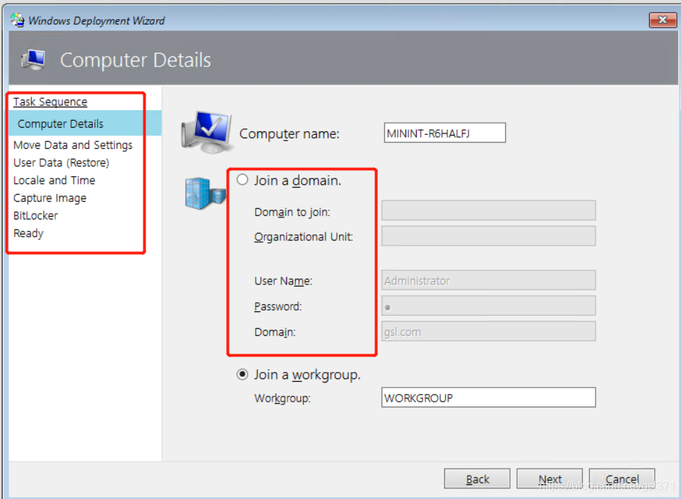Select Computer Details in the wizard sidebar

85,124
